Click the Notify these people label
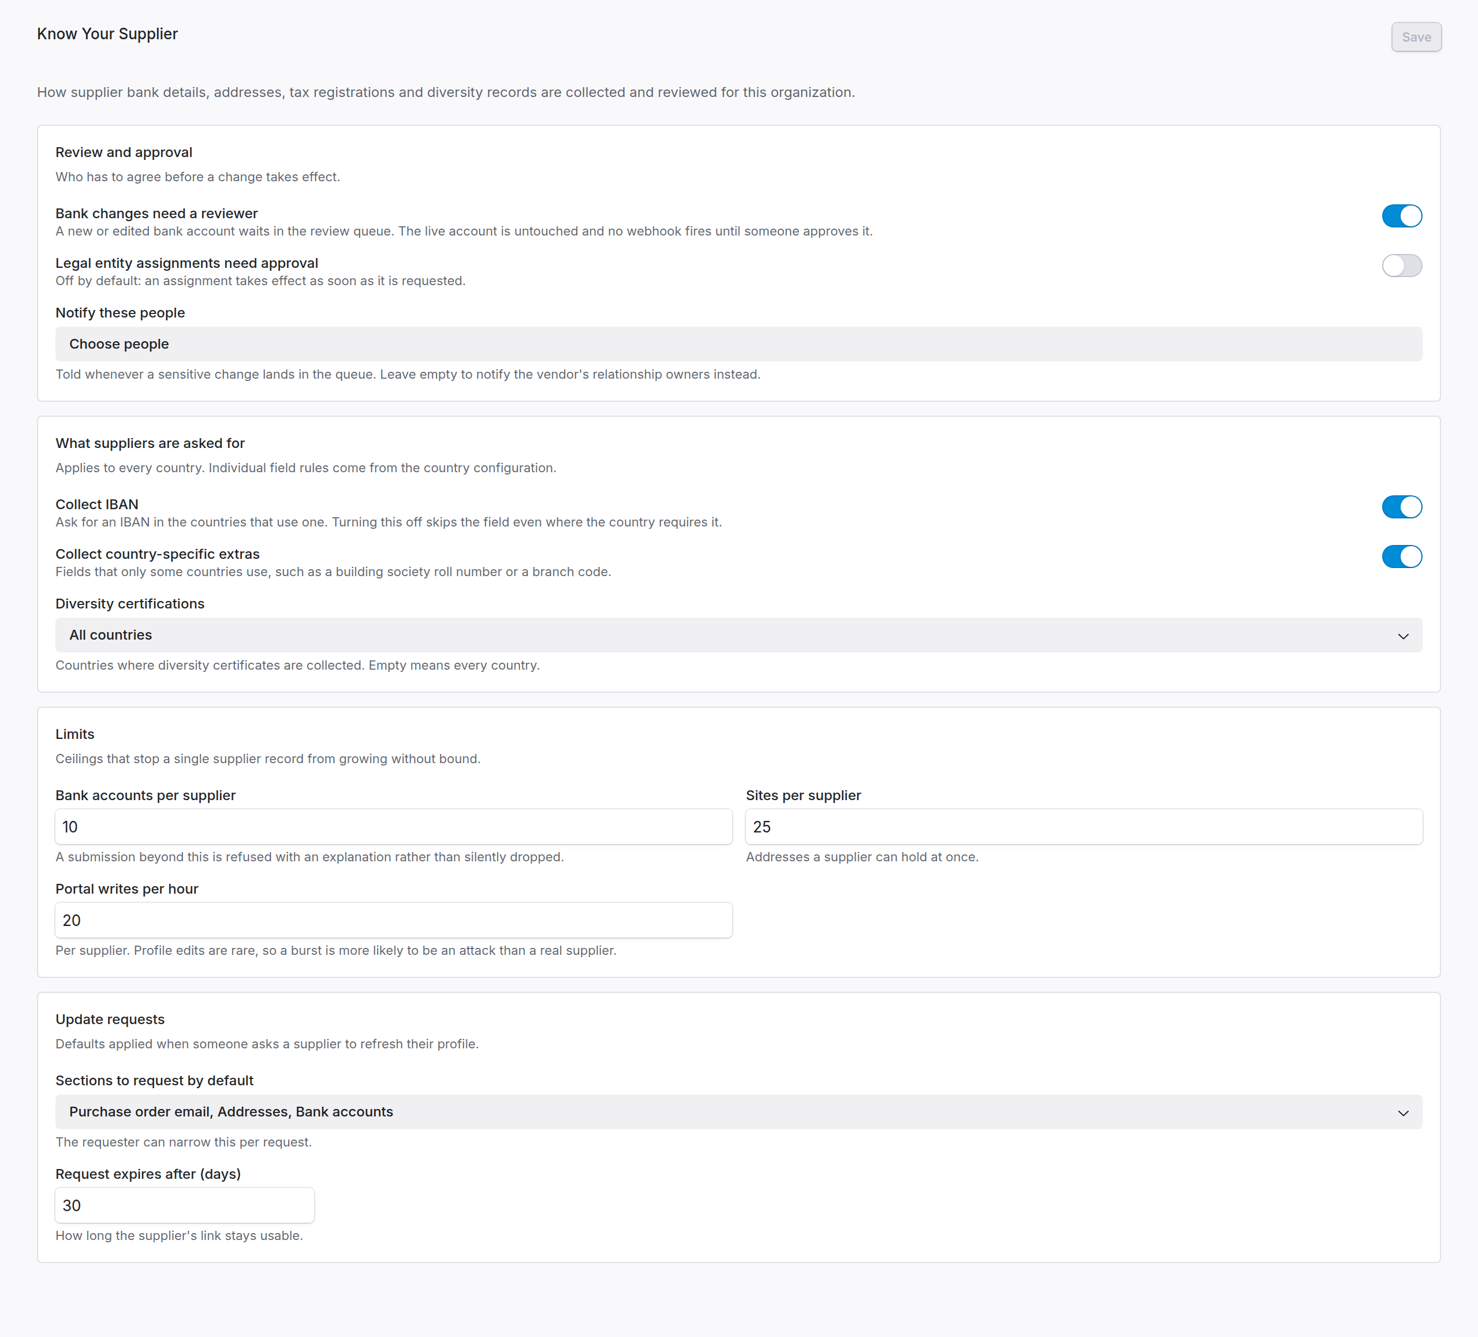This screenshot has width=1478, height=1337. pos(120,313)
